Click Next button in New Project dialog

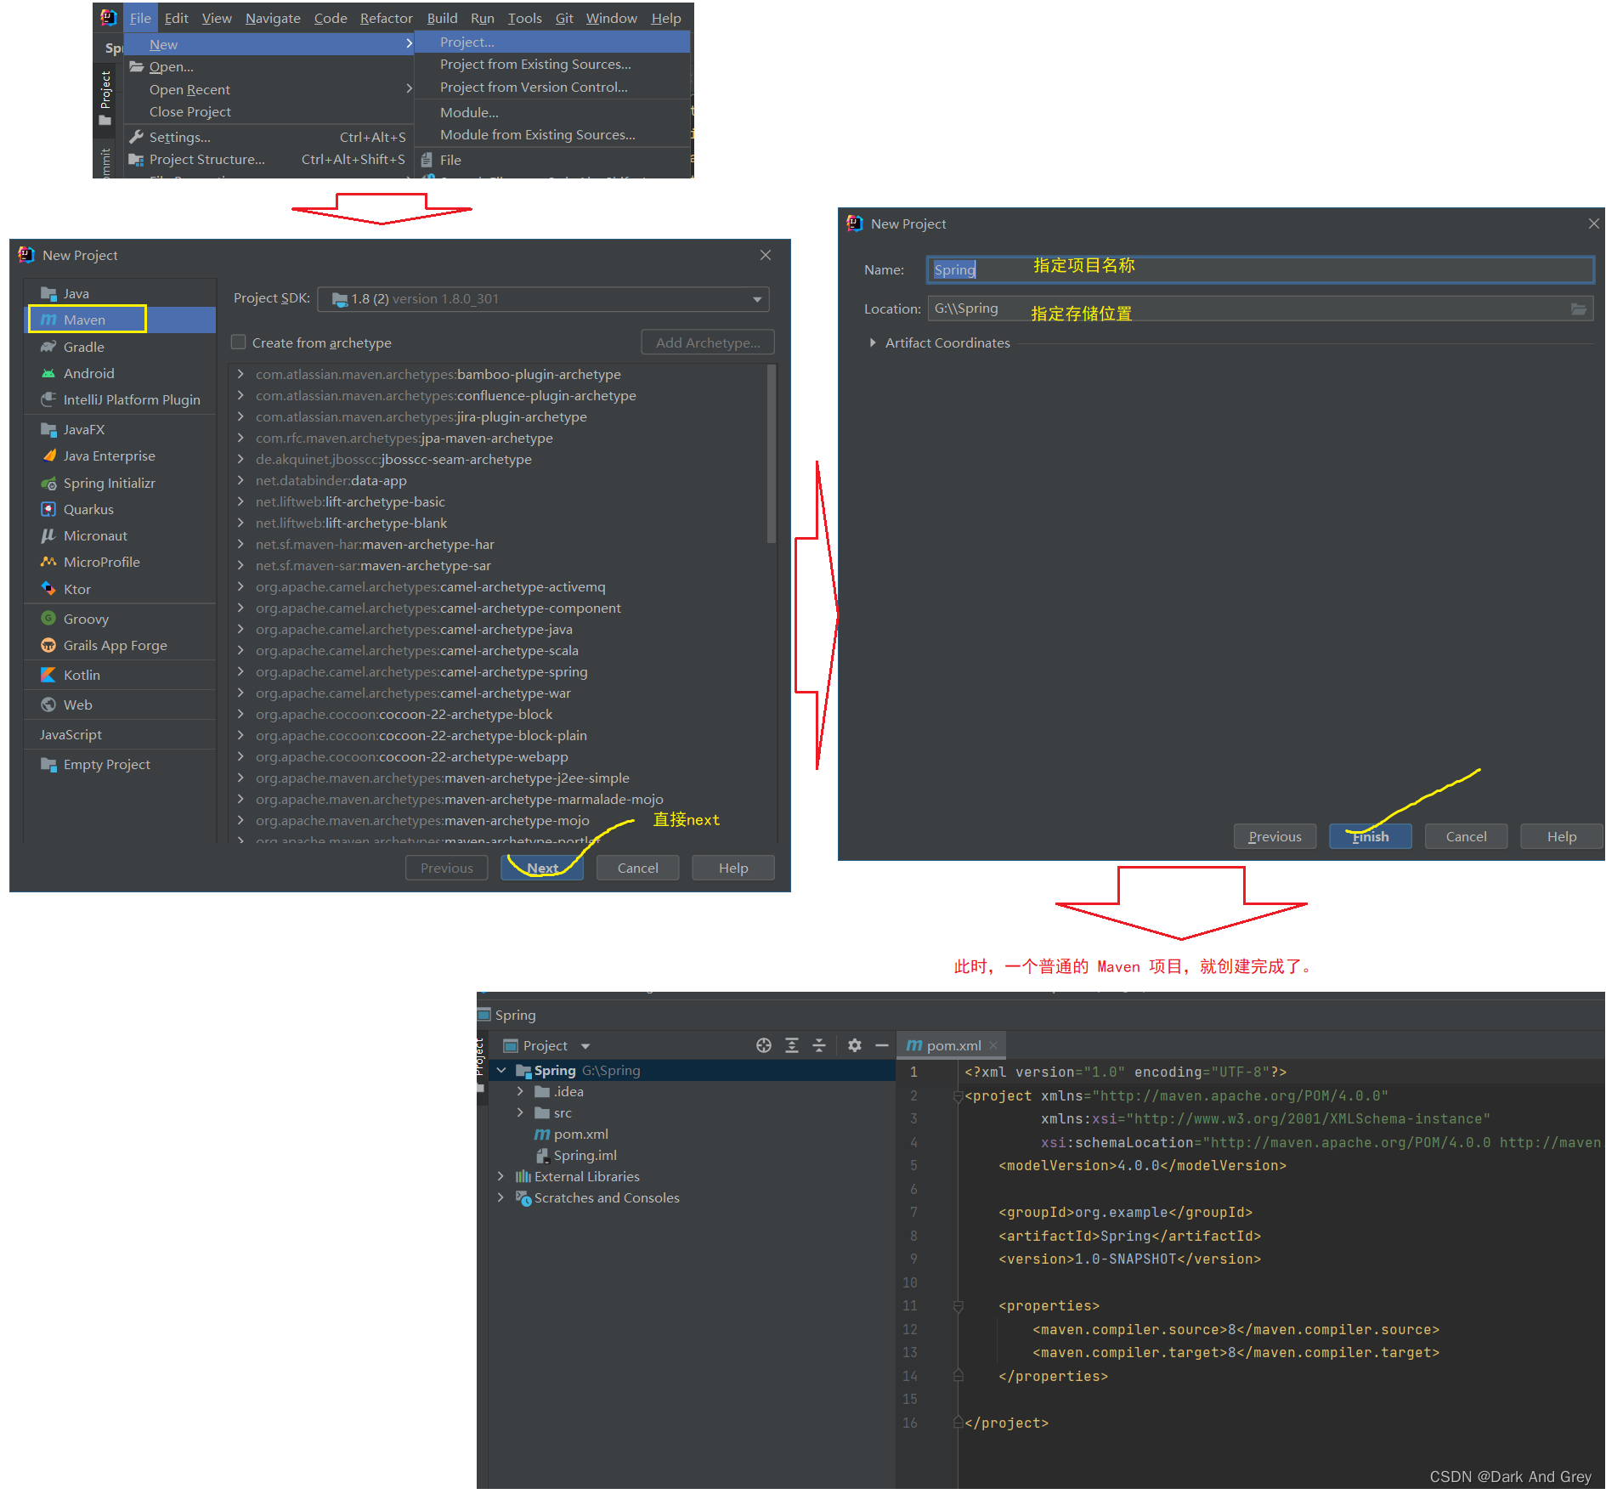(x=542, y=868)
